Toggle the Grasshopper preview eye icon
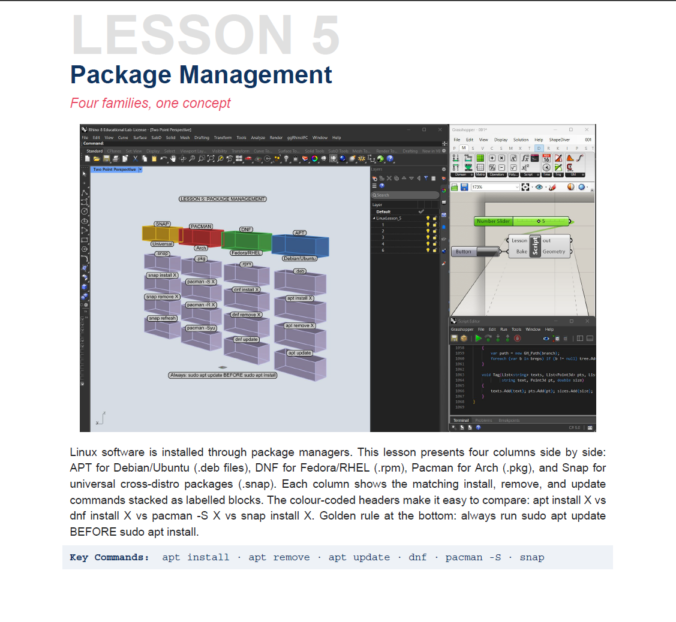Image resolution: width=676 pixels, height=622 pixels. point(539,187)
